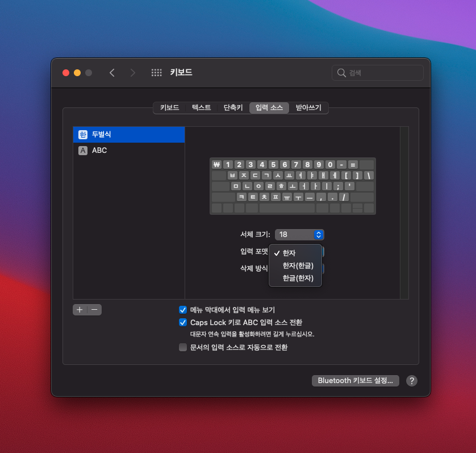Click the 대문자 연속 입력 hint text
Viewport: 476px width, 453px height.
click(x=252, y=334)
